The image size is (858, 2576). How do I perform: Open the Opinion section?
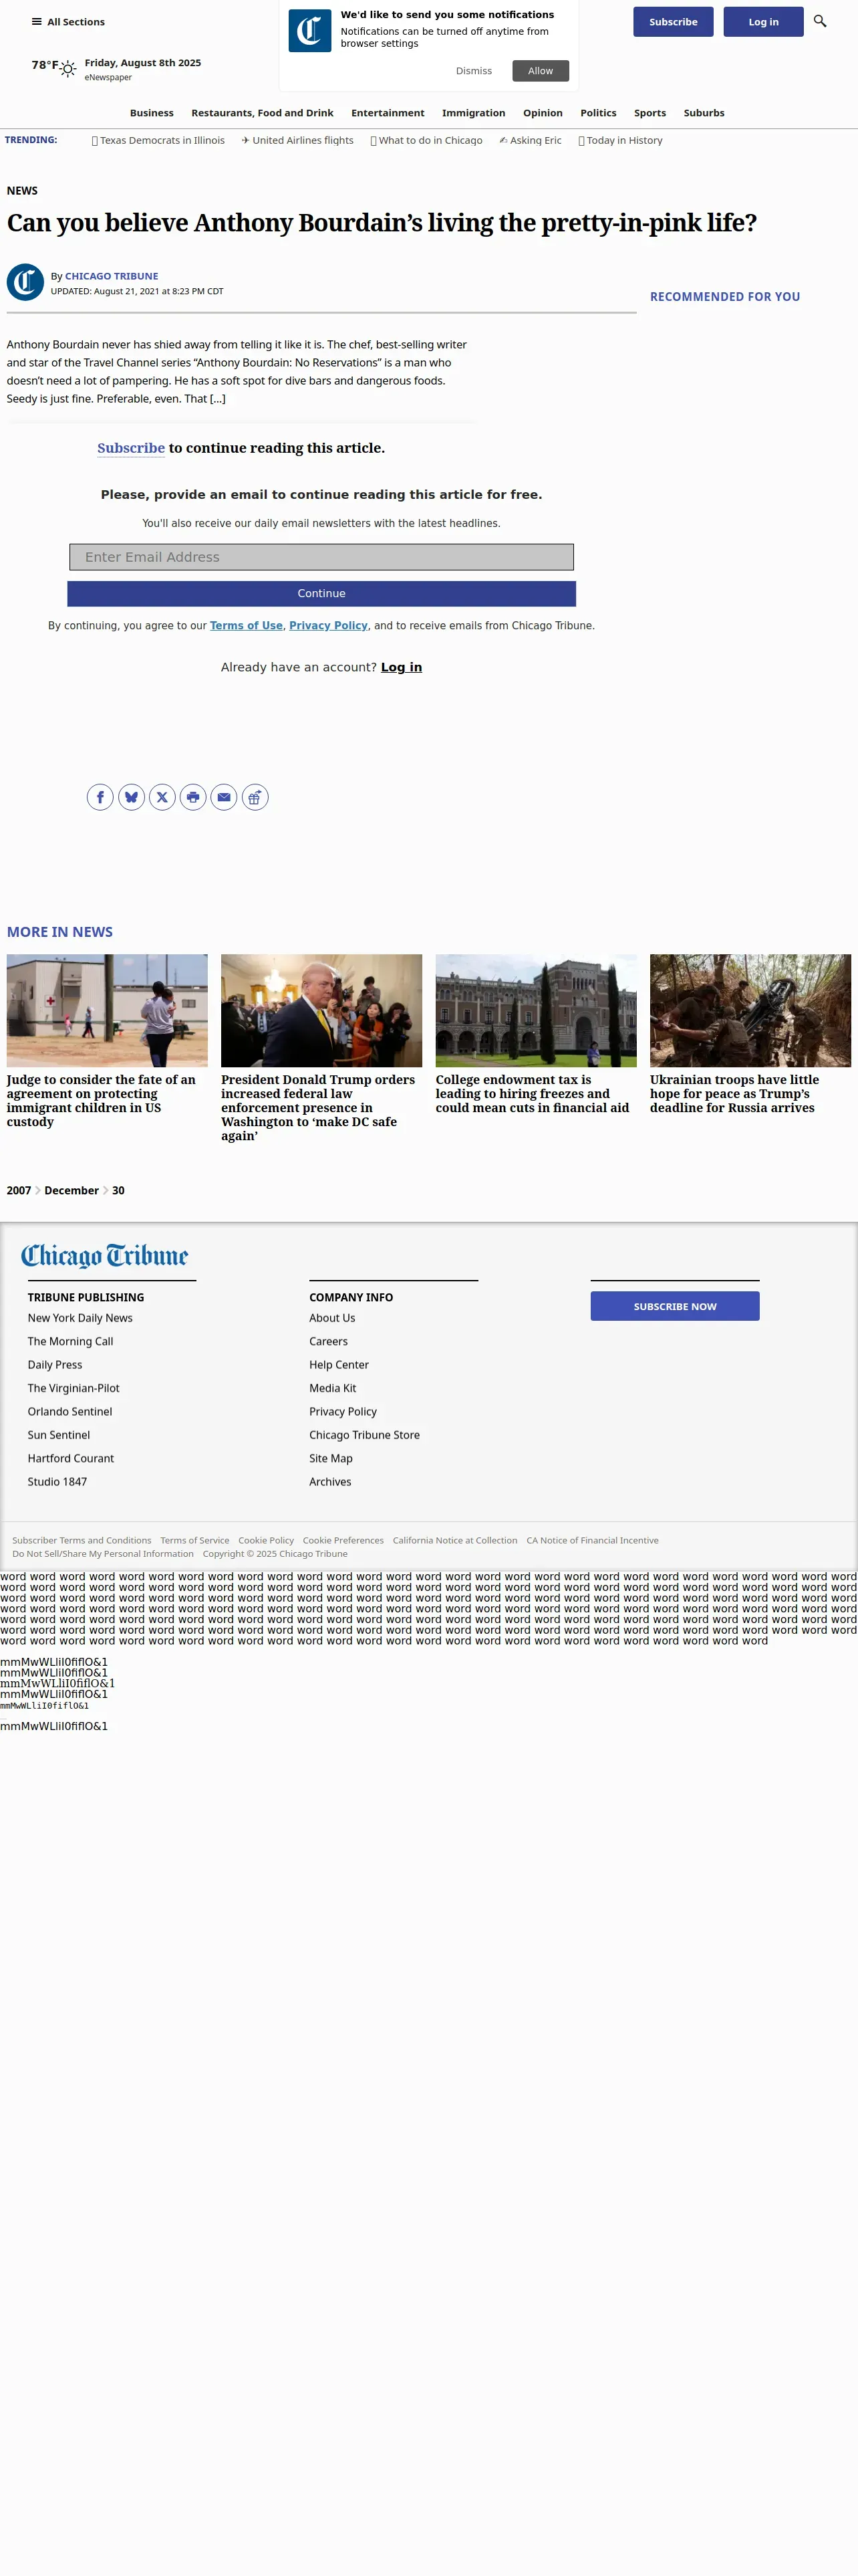(x=543, y=113)
